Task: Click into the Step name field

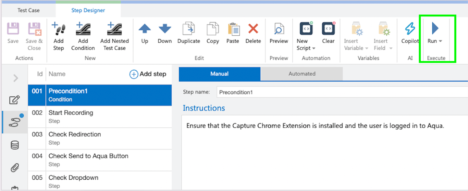Action: (339, 92)
